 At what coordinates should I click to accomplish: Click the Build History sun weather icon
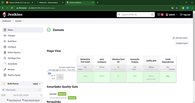(4, 84)
